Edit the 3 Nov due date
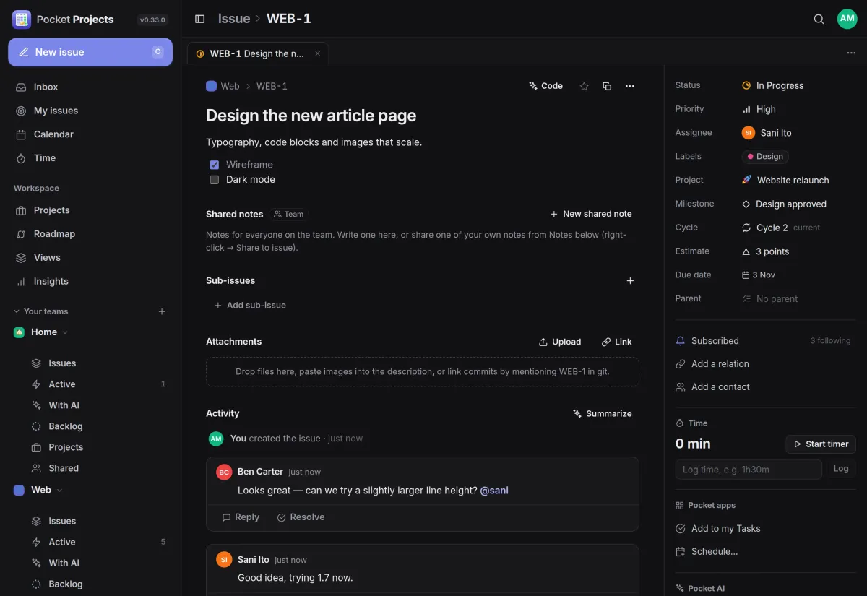867x596 pixels. click(x=758, y=275)
